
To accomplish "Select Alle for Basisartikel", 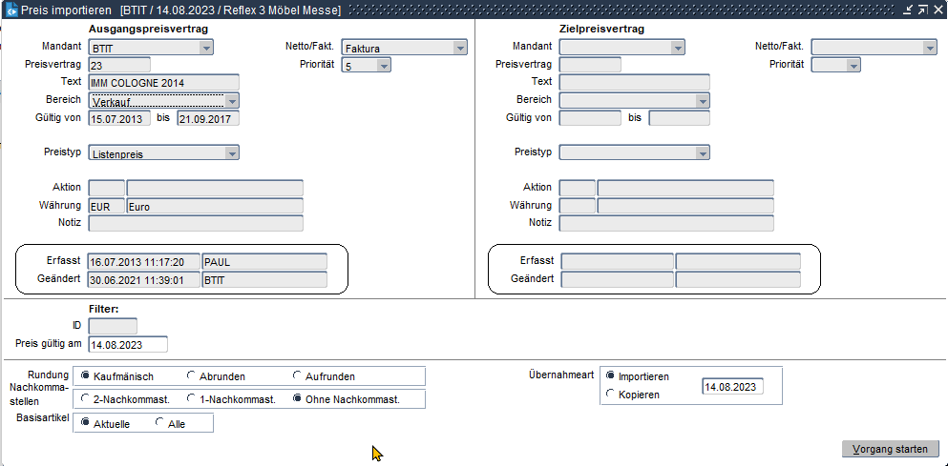I will click(159, 423).
